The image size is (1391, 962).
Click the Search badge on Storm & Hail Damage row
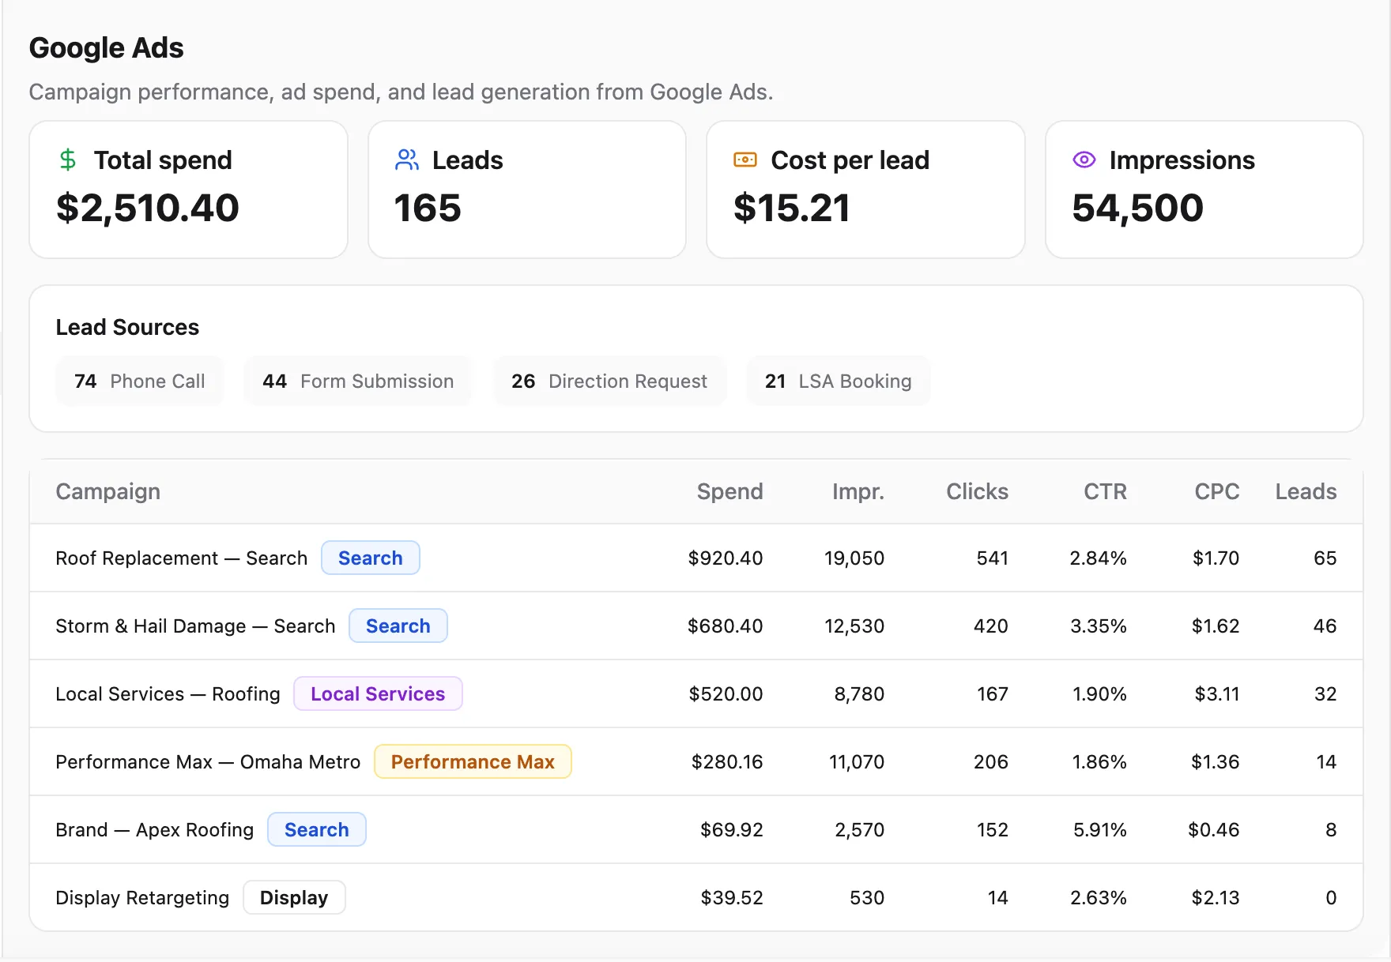coord(398,626)
